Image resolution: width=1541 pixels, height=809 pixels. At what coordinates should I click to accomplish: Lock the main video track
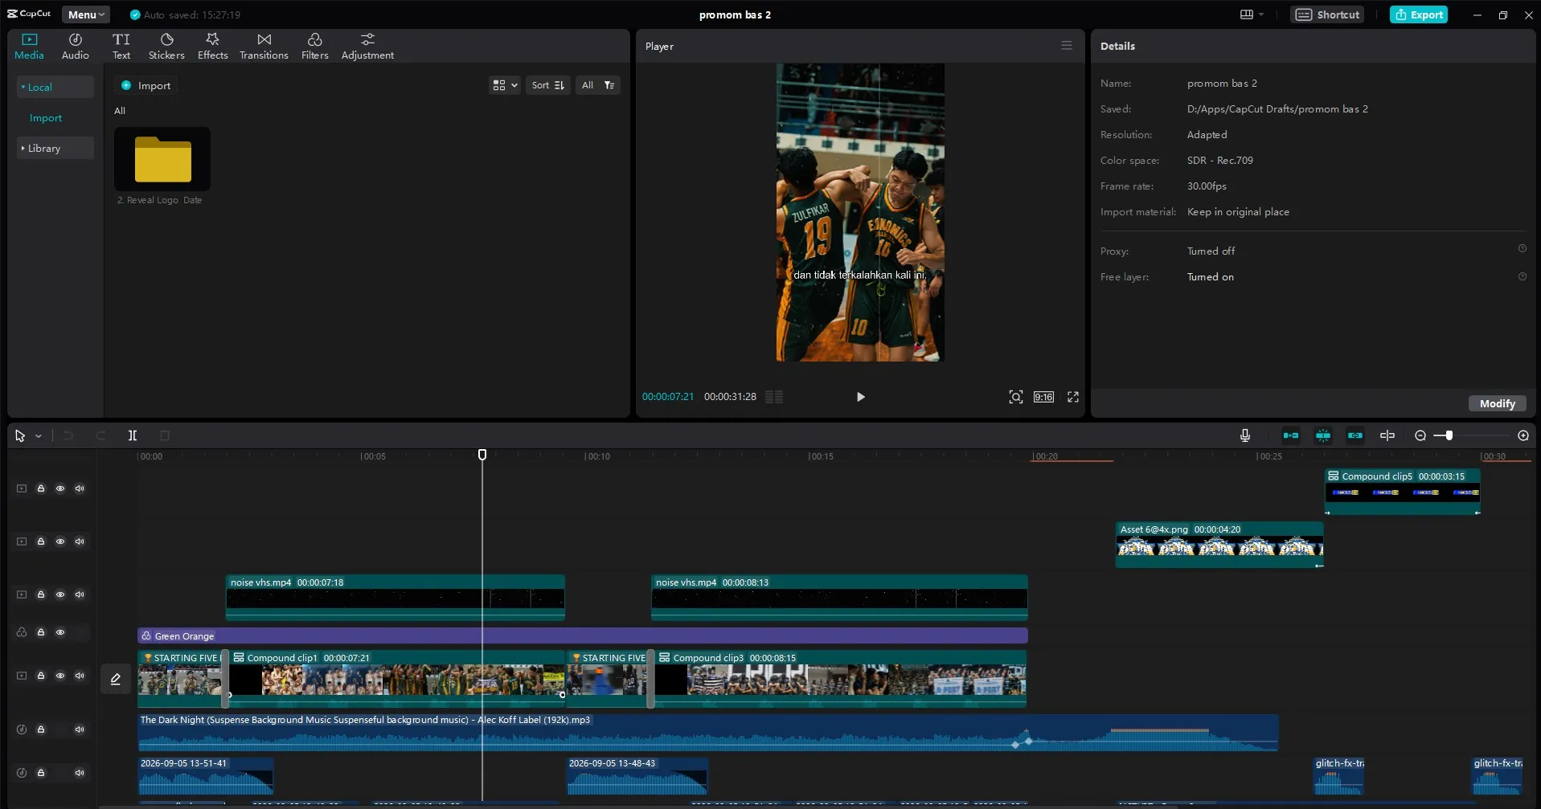coord(41,676)
